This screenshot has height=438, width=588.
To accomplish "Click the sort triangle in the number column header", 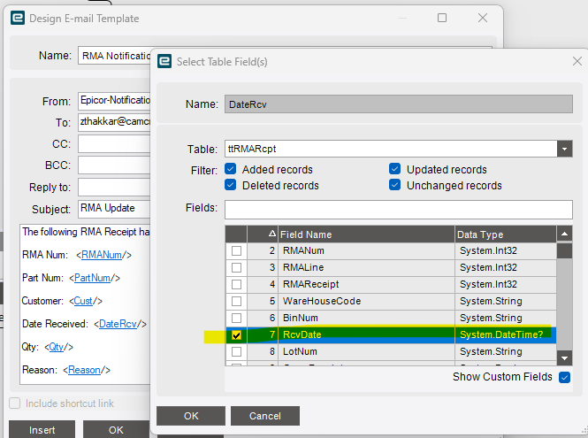I will (272, 234).
